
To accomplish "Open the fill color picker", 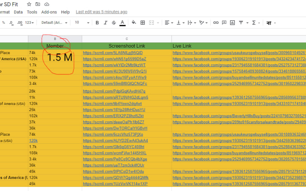I will (134, 22).
